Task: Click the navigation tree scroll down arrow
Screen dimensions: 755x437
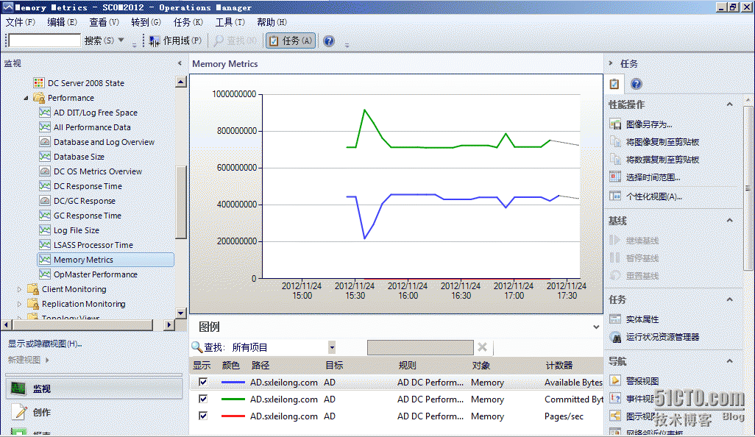Action: point(181,313)
